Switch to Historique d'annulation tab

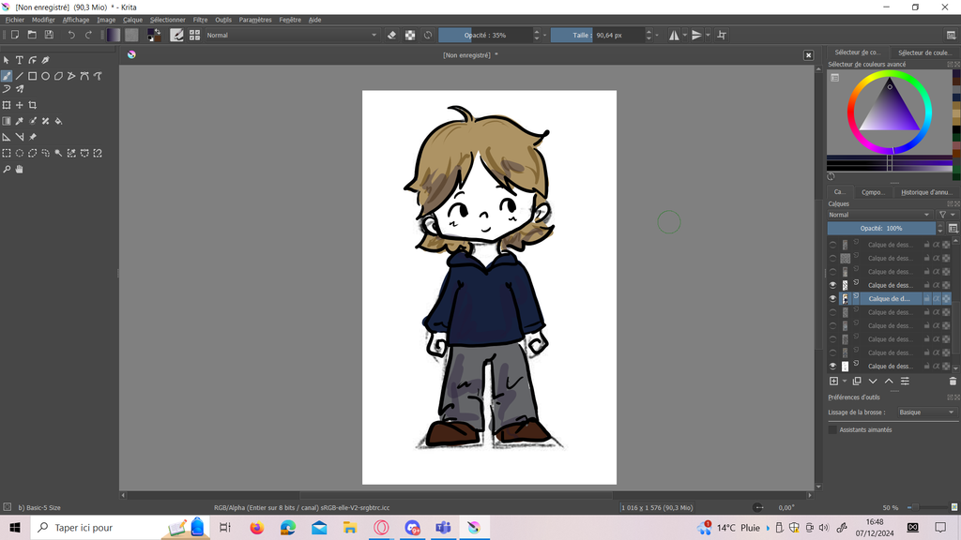point(925,192)
